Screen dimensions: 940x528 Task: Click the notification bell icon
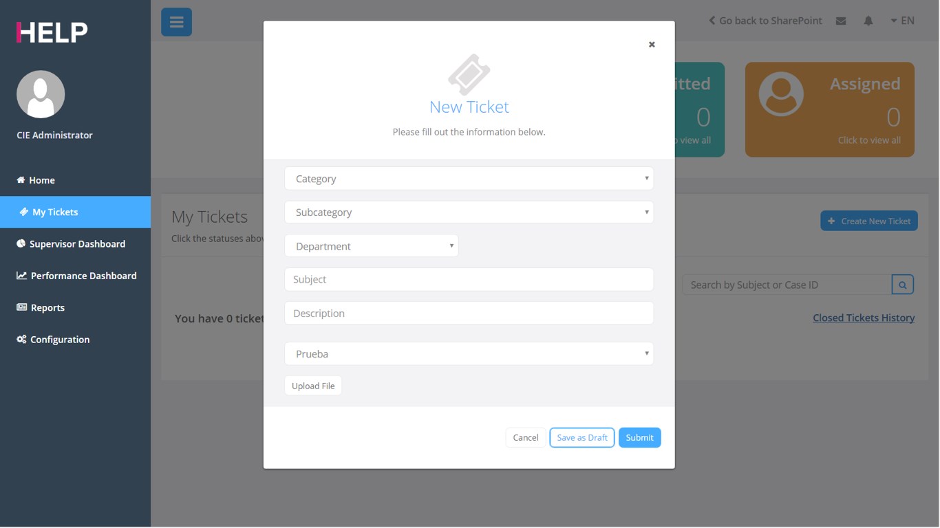[868, 21]
